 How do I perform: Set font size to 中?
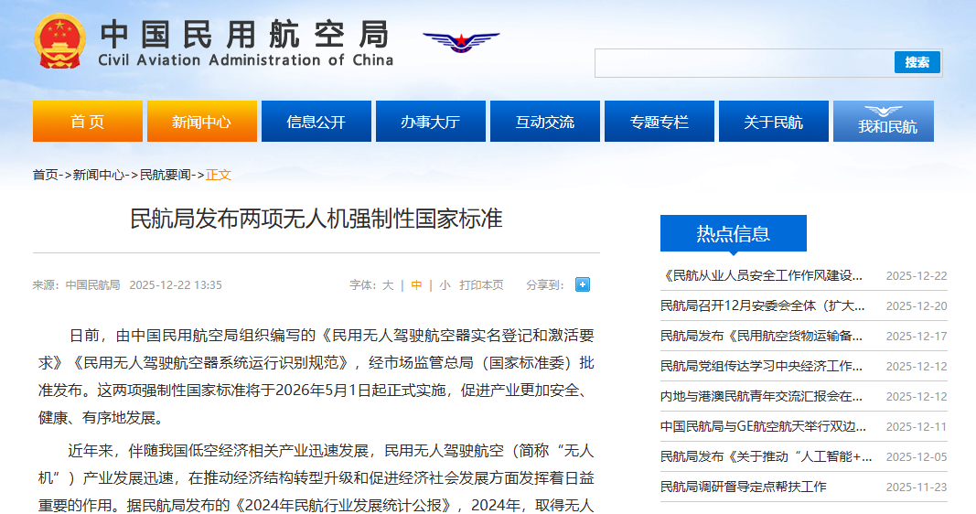(x=416, y=285)
